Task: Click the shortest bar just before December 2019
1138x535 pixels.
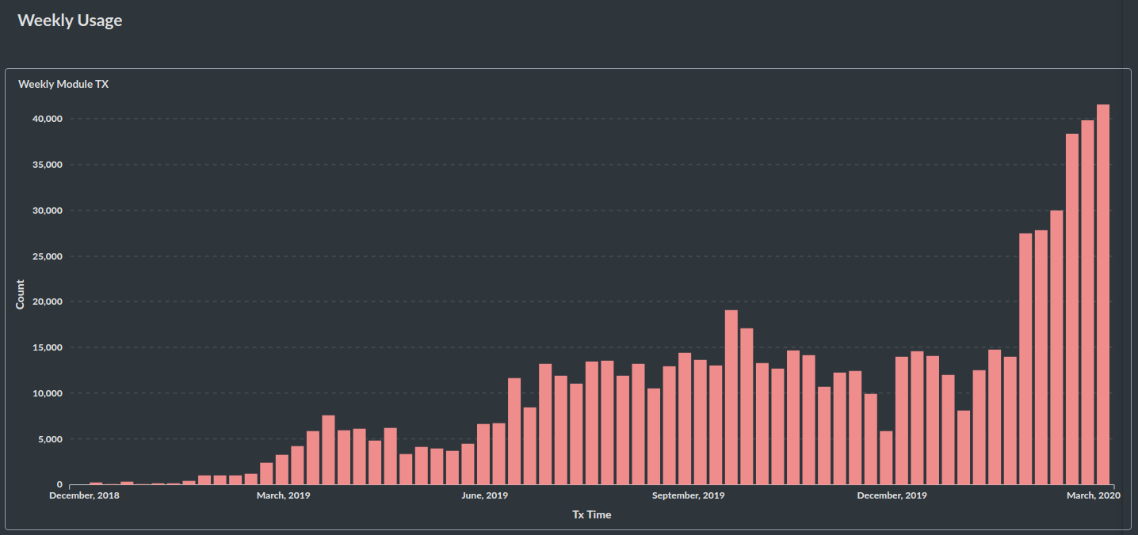Action: coord(886,457)
